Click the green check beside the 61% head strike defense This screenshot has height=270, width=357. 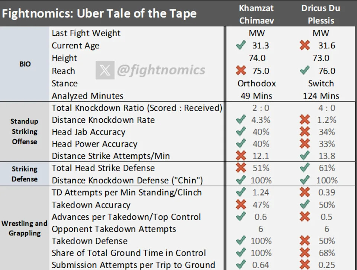[x=305, y=168]
